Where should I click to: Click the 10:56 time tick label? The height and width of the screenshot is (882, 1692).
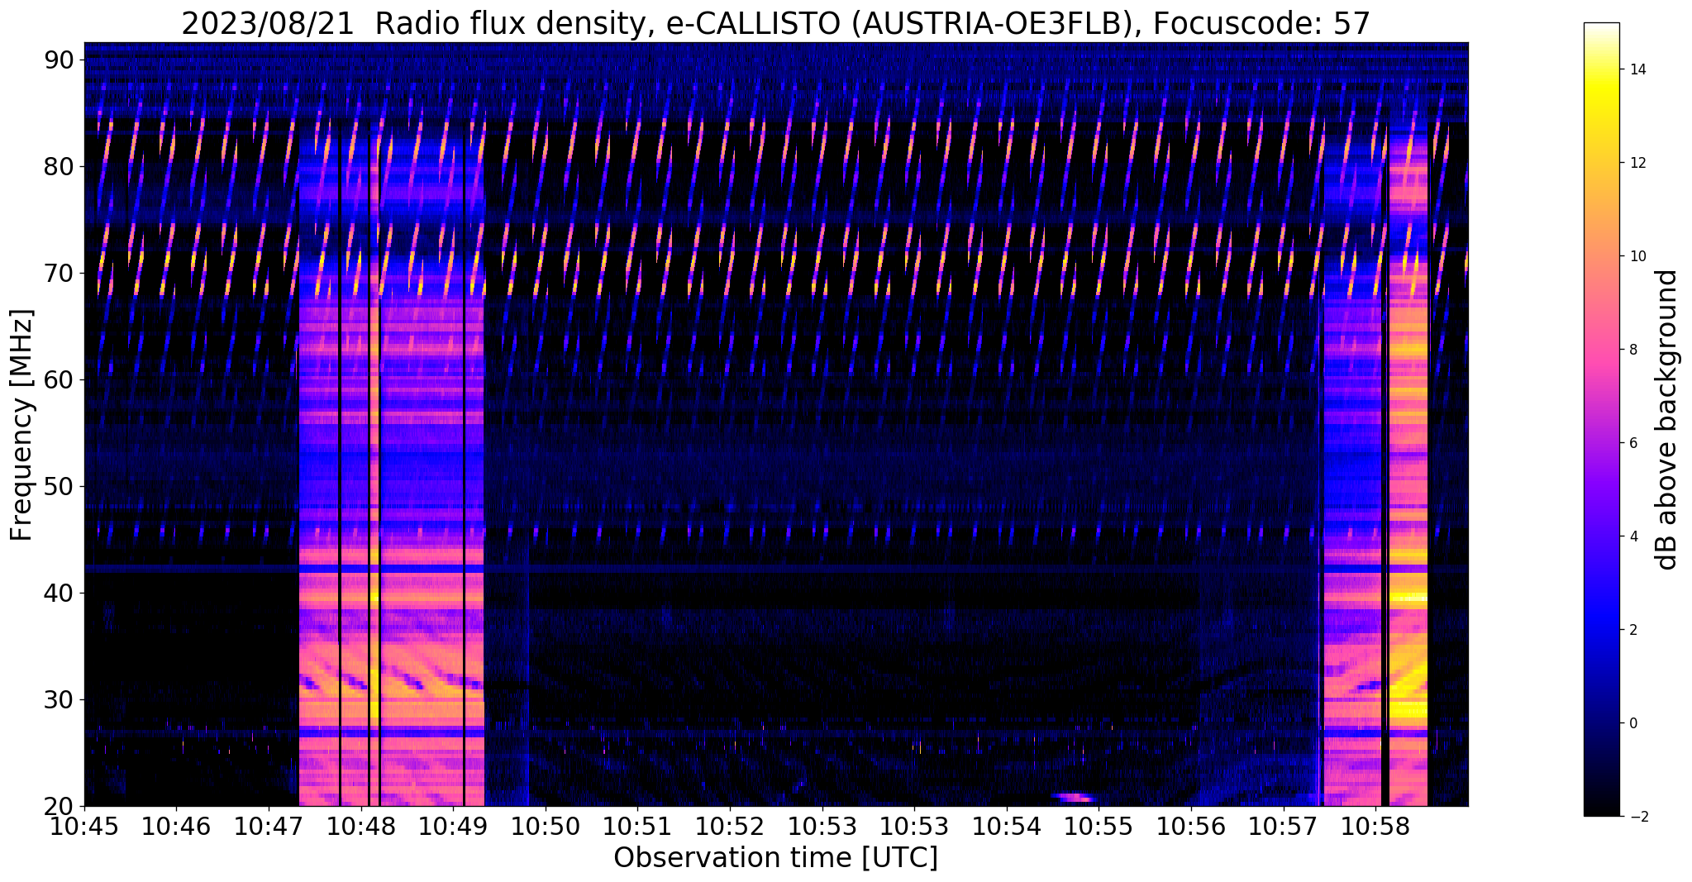pyautogui.click(x=1191, y=825)
